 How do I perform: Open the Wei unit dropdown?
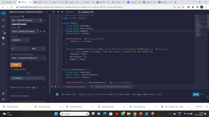(38, 49)
